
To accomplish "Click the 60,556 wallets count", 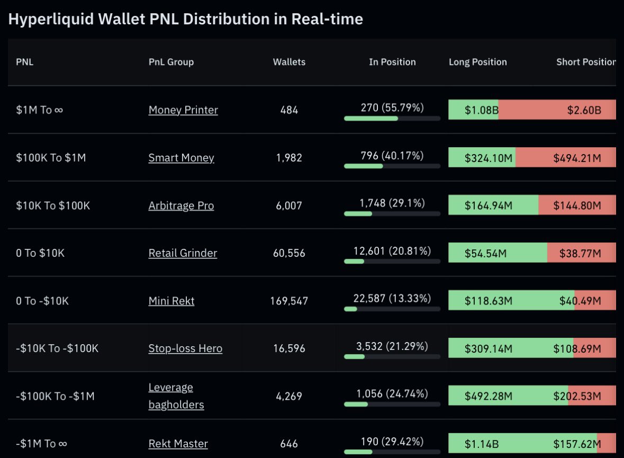I will point(290,253).
